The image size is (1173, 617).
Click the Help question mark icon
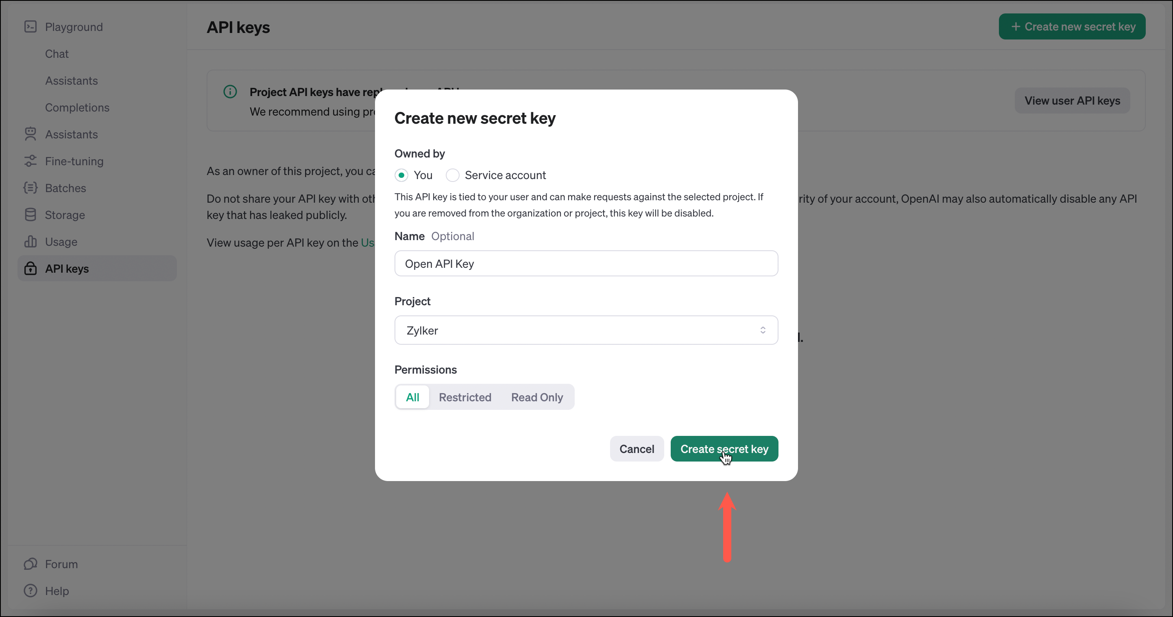point(30,591)
